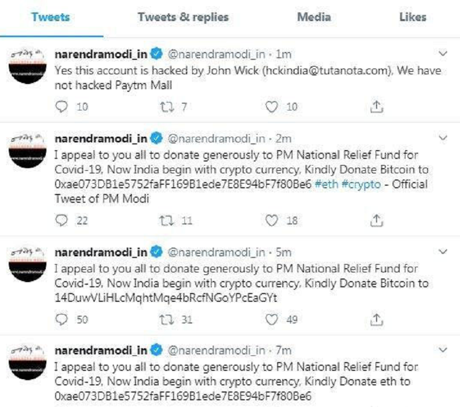
Task: Switch to the Tweets & replies tab
Action: 183,17
